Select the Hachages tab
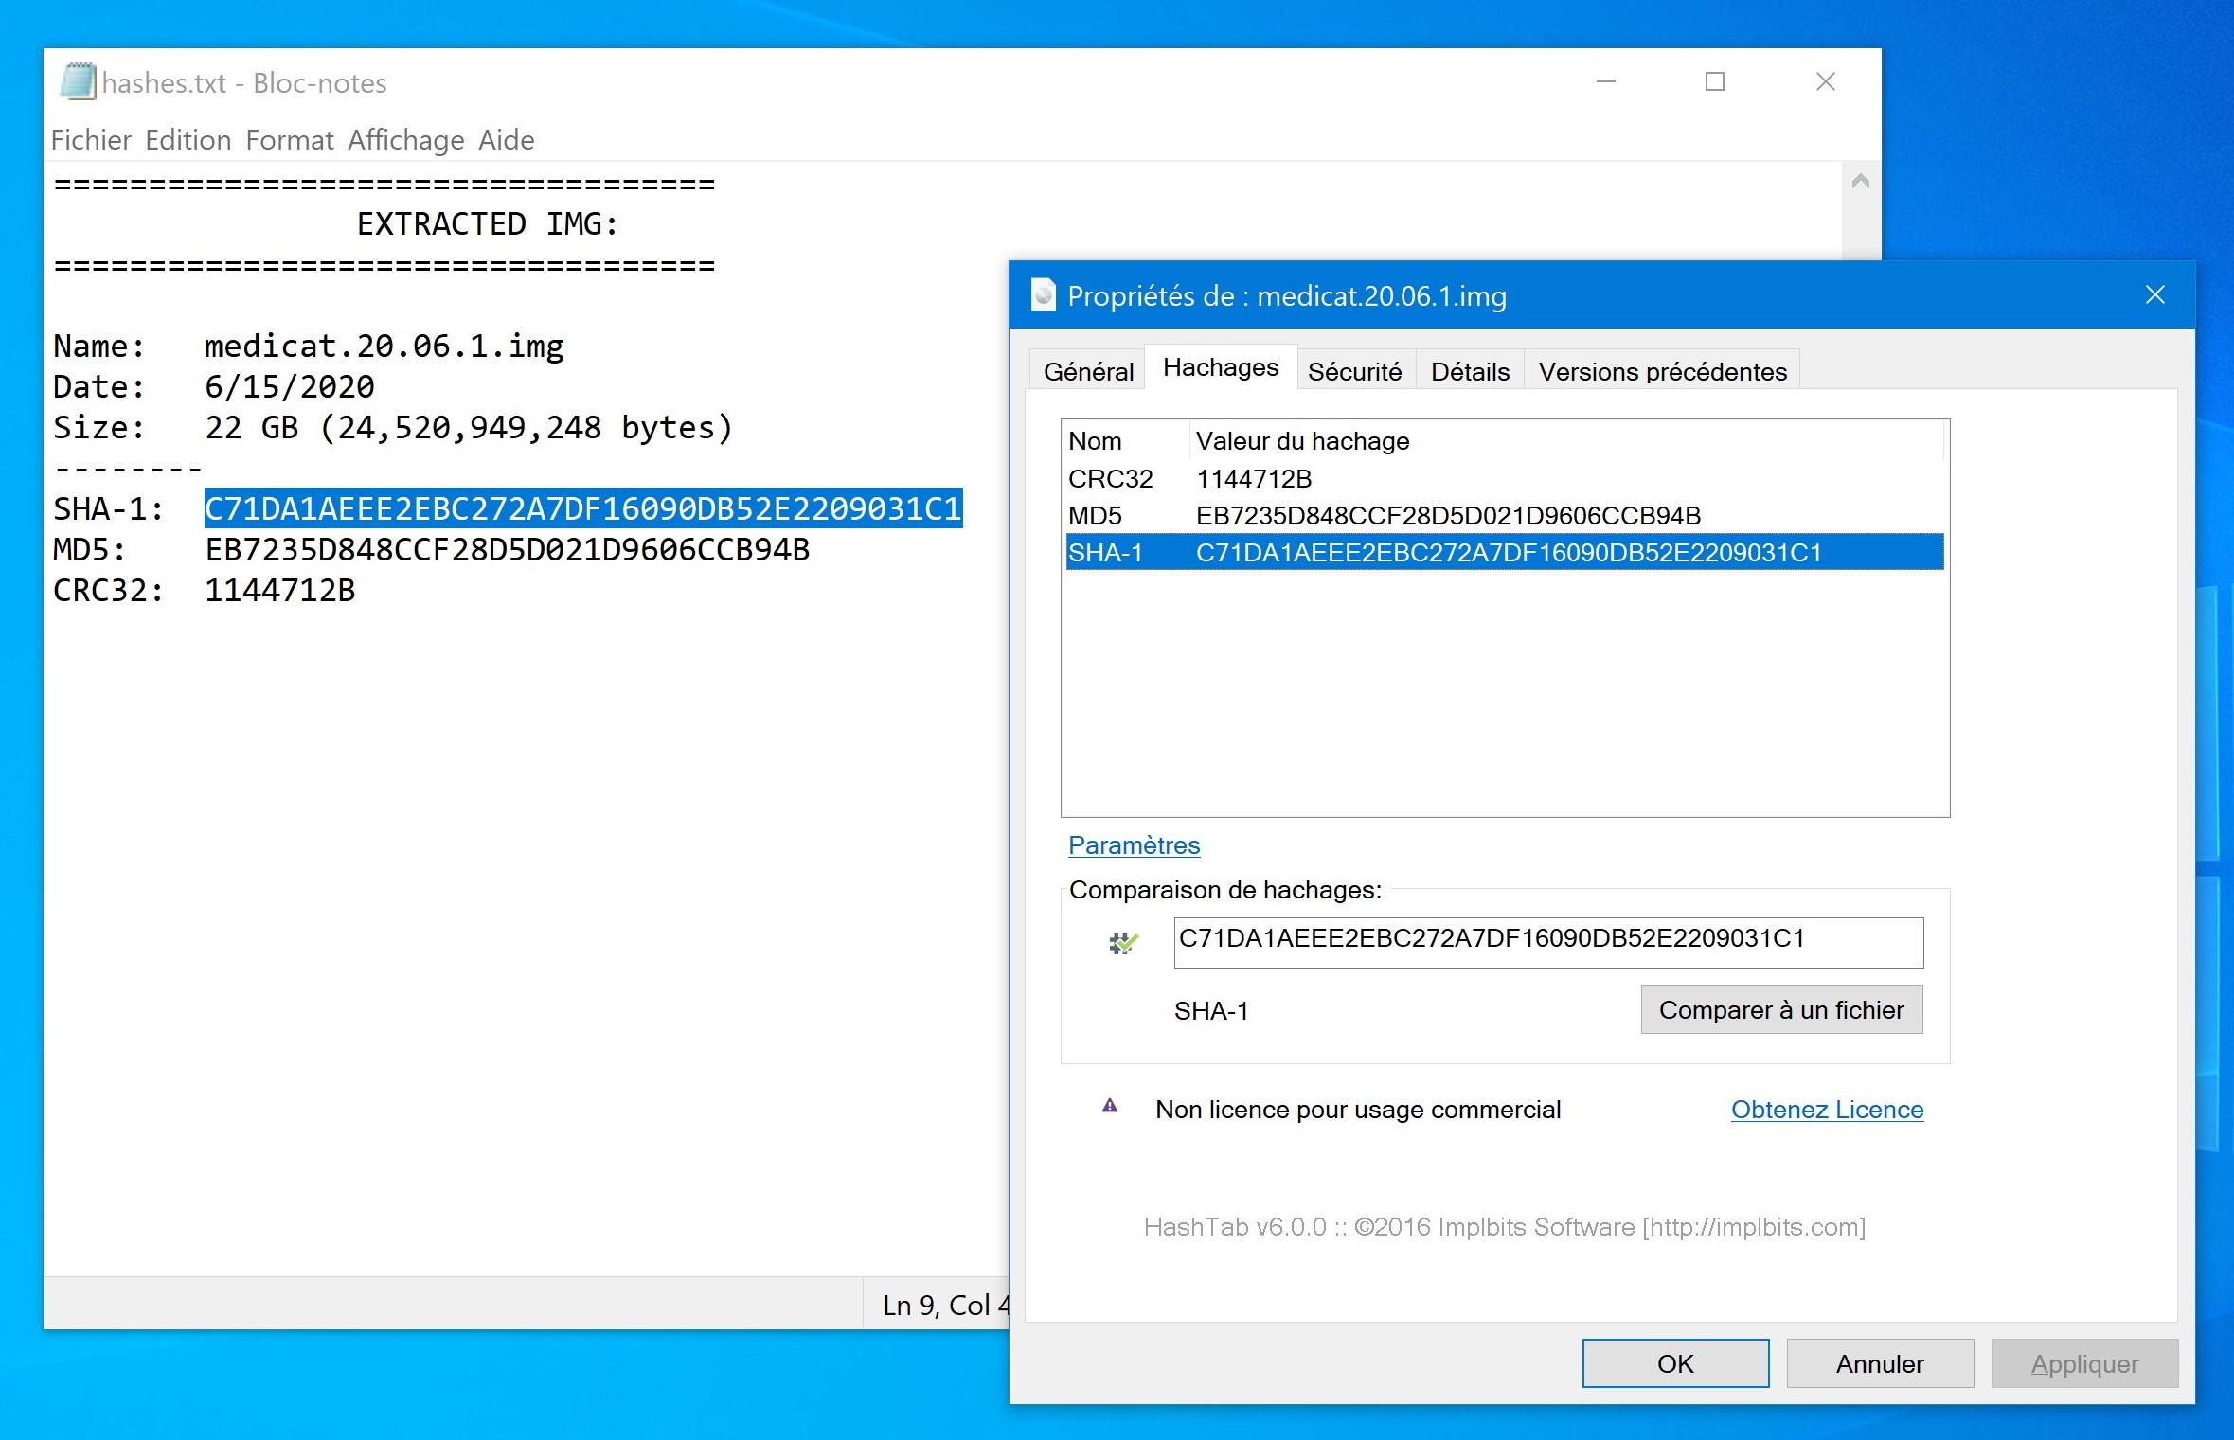 pyautogui.click(x=1221, y=367)
